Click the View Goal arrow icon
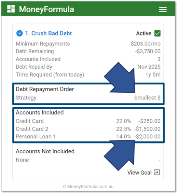Viewport: 177px width, 193px height. click(x=157, y=172)
